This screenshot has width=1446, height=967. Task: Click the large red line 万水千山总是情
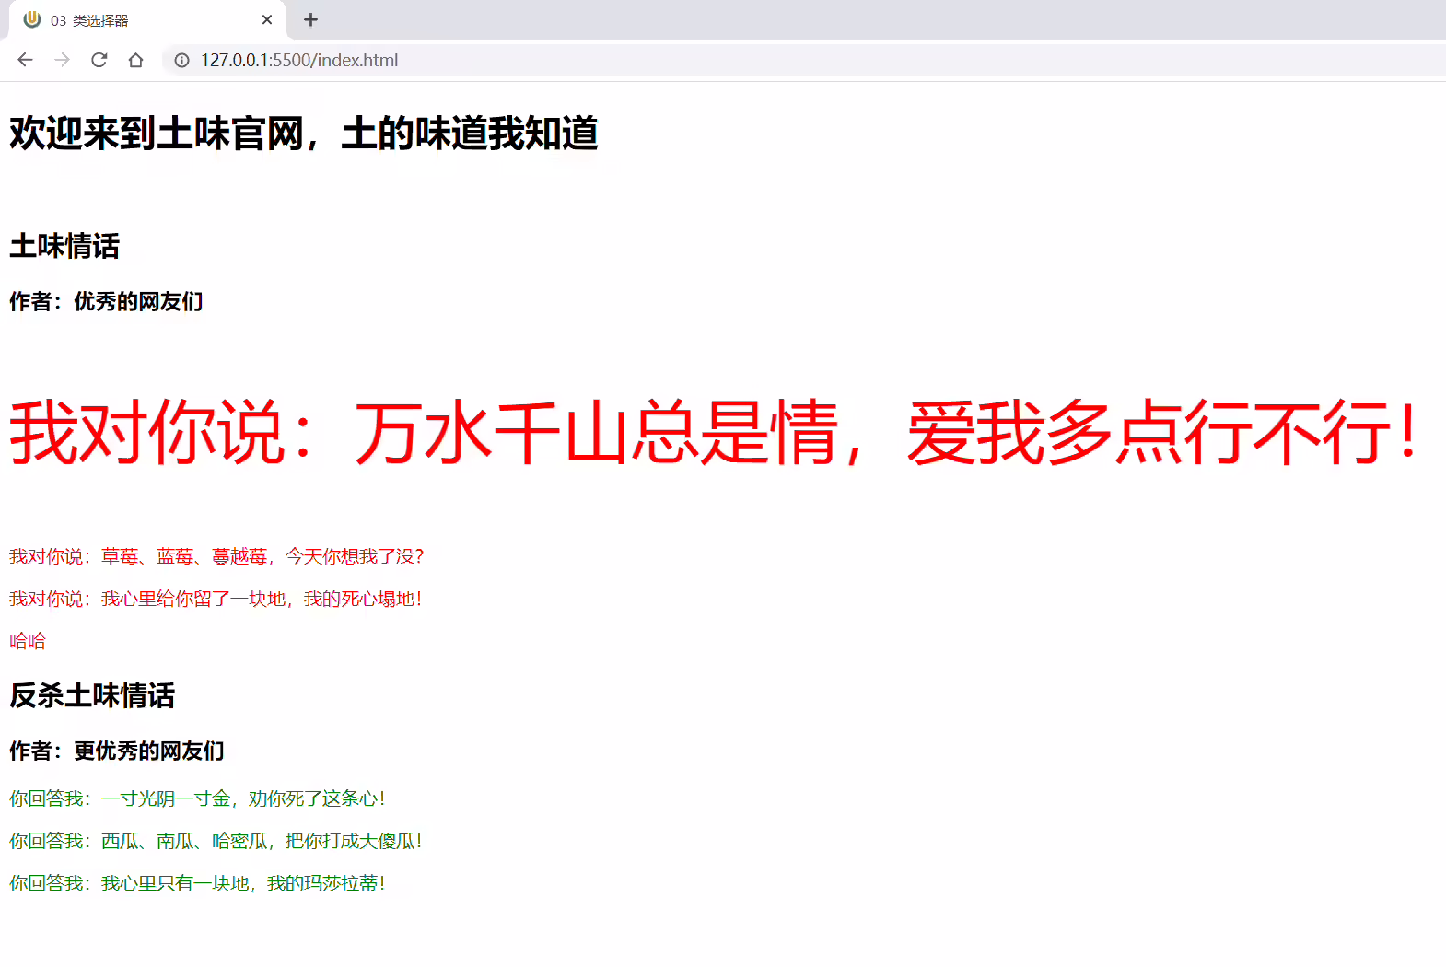[714, 431]
